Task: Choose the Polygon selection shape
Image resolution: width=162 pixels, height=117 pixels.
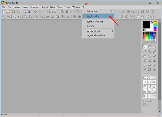Action: click(x=150, y=87)
